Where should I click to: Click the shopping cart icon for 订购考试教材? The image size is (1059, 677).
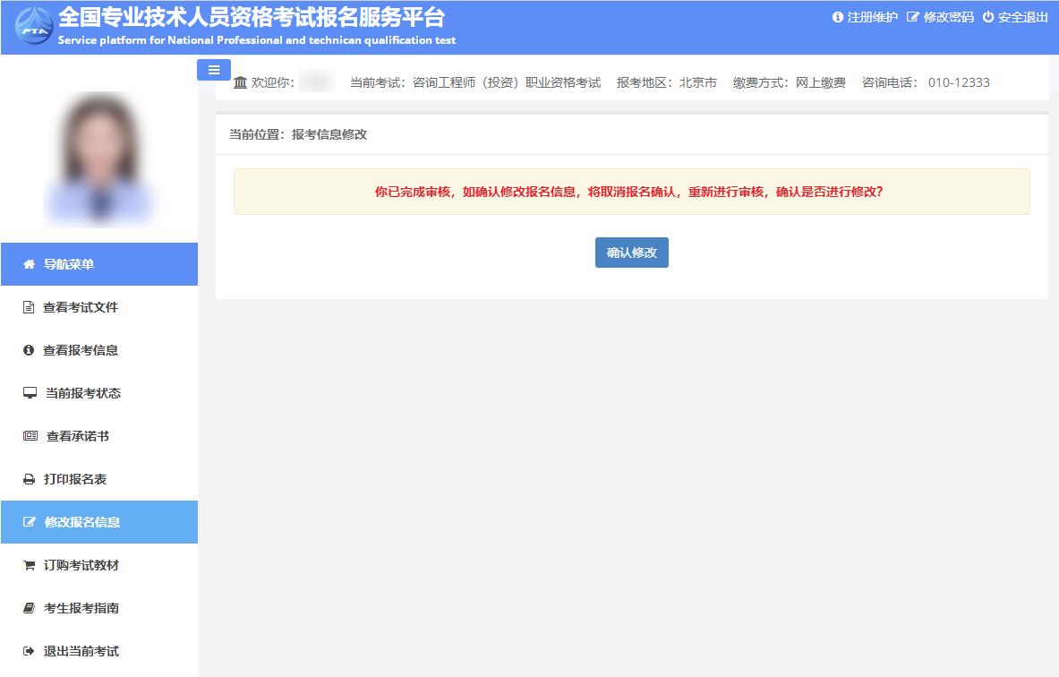[x=29, y=565]
